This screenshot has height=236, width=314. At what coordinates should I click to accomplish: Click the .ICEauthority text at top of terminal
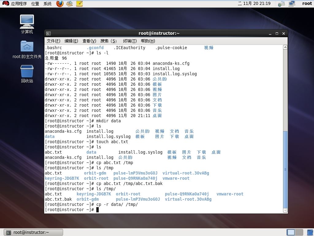click(x=129, y=48)
